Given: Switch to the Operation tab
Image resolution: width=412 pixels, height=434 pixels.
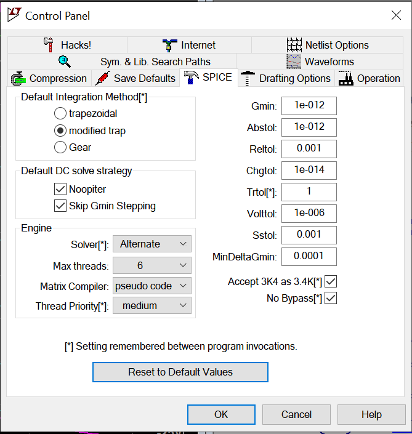Looking at the screenshot, I should (x=369, y=78).
